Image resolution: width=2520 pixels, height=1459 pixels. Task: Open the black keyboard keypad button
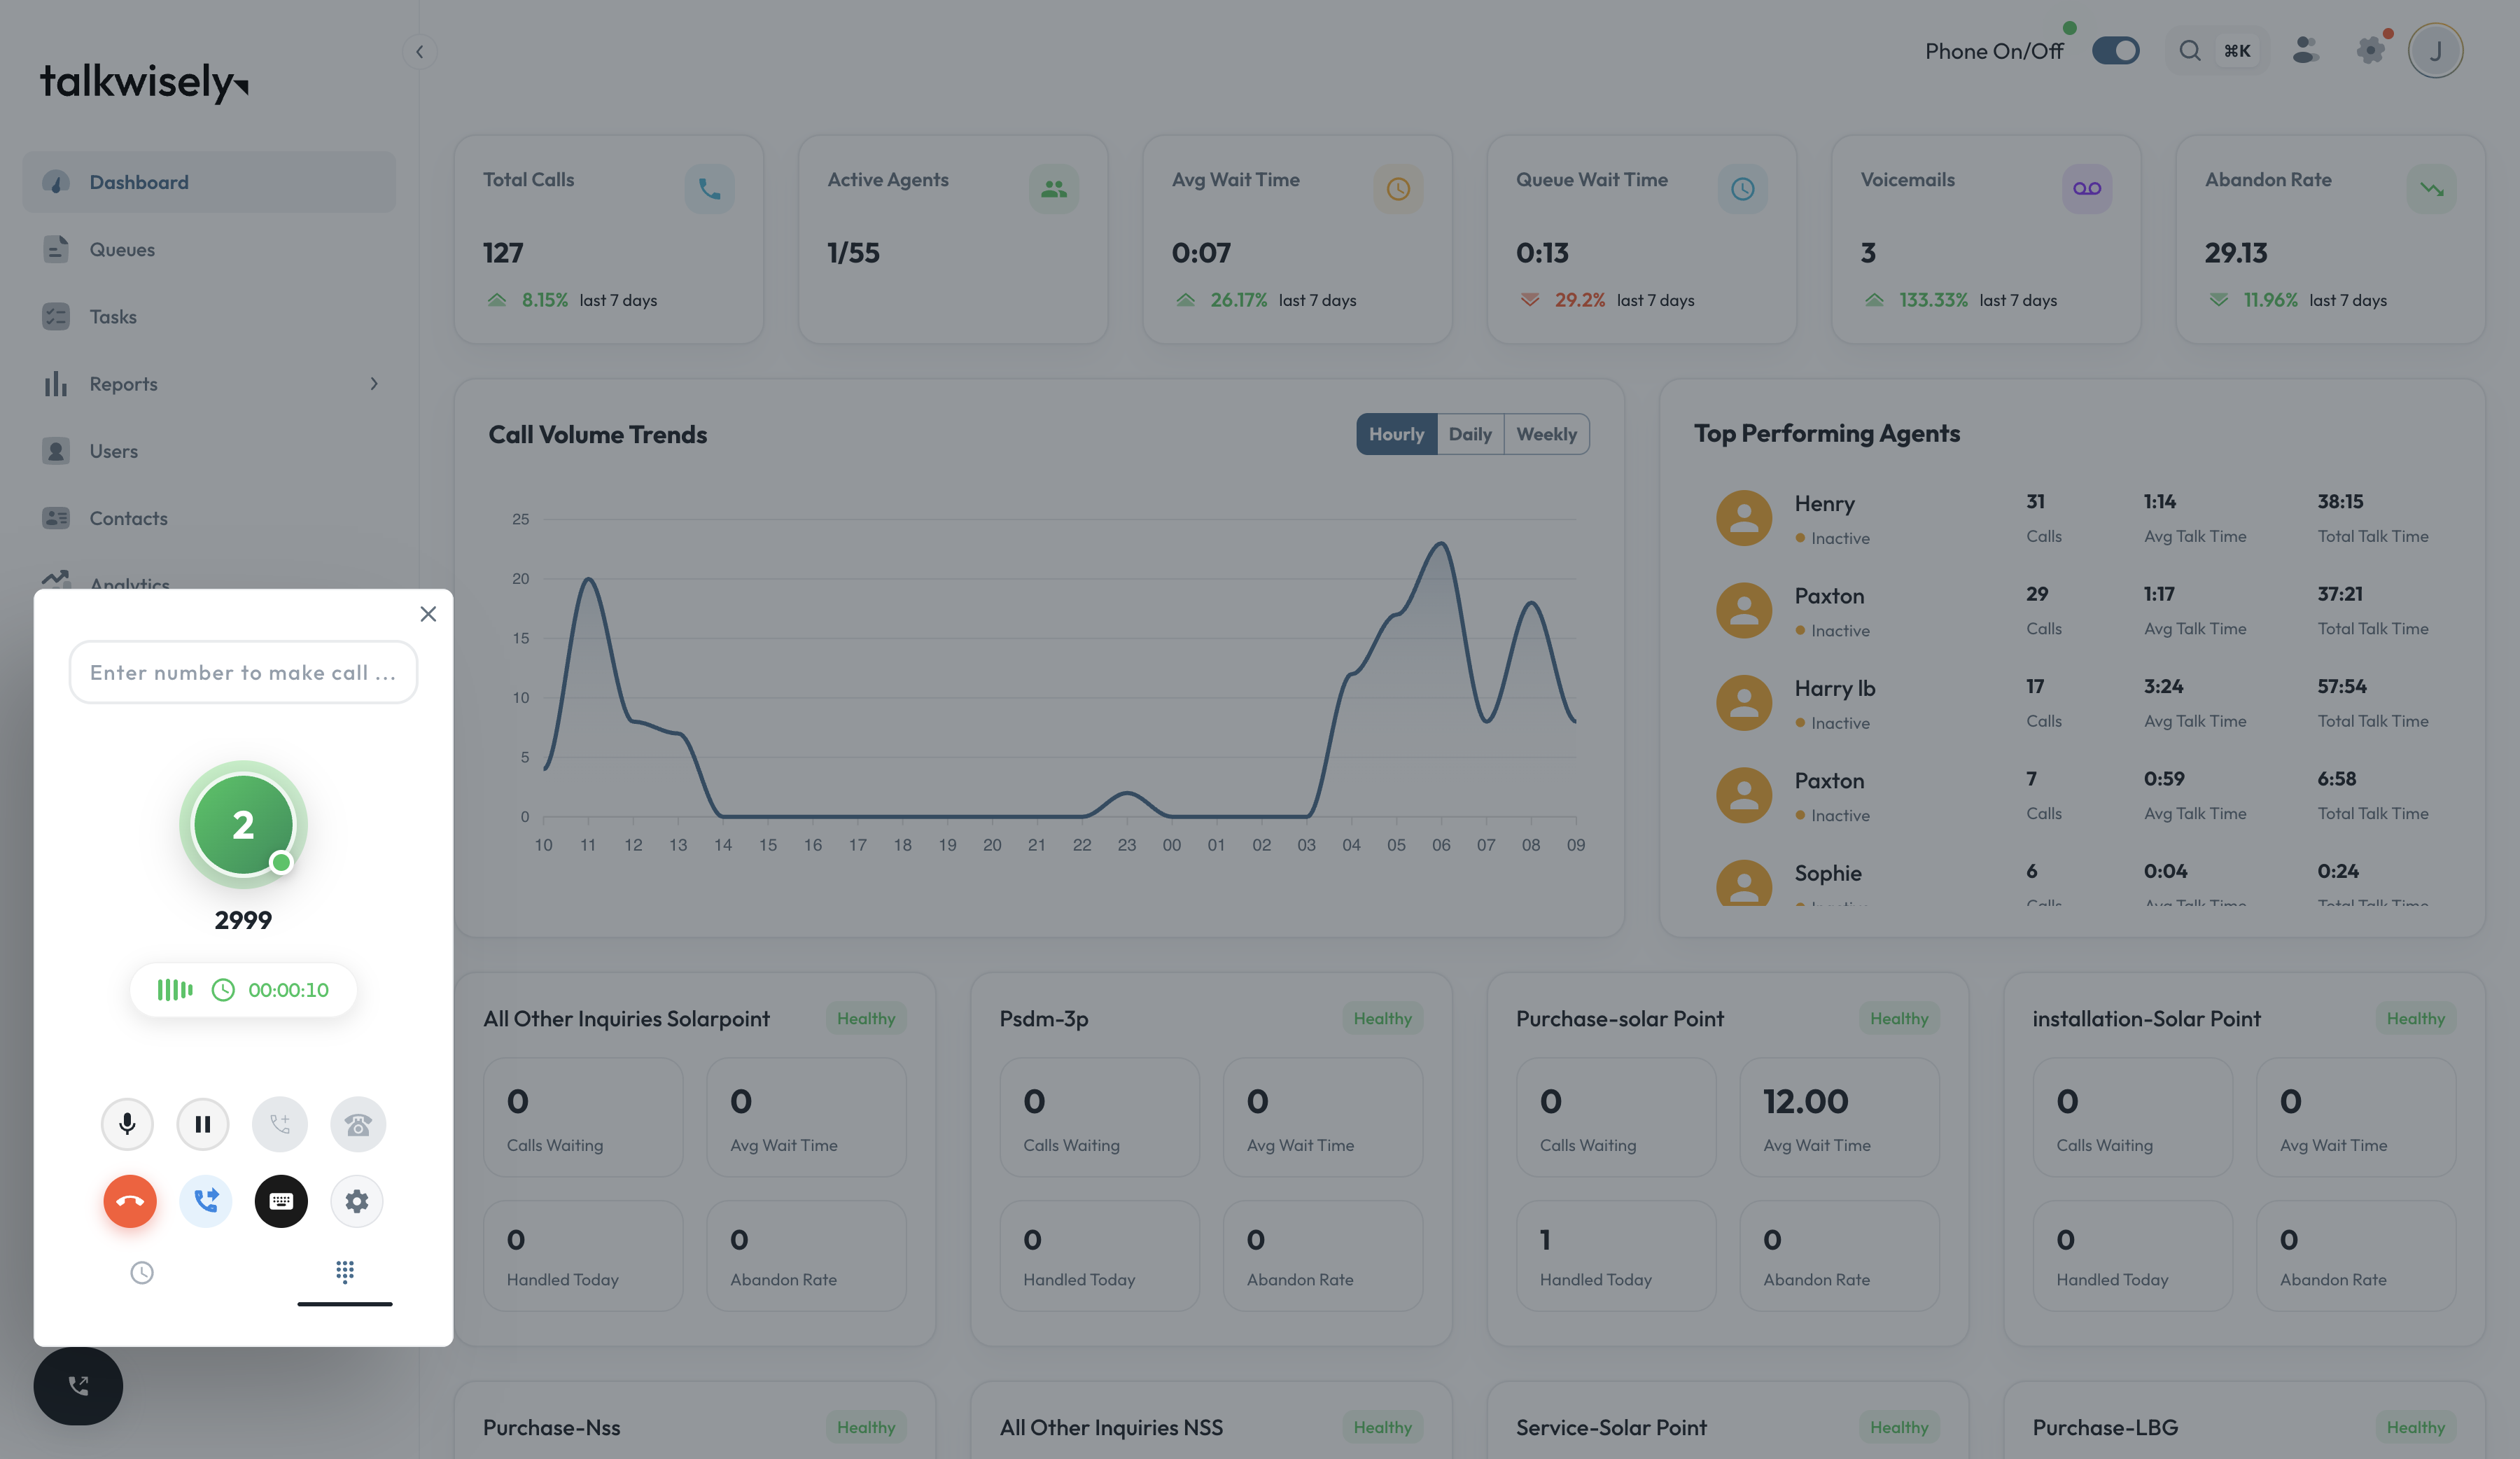pos(281,1201)
